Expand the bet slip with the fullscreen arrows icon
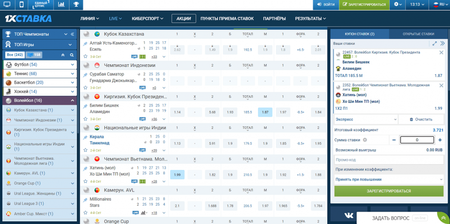This screenshot has width=450, height=224. pos(434,44)
